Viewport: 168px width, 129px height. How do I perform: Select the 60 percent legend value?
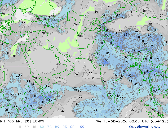click(x=42, y=127)
